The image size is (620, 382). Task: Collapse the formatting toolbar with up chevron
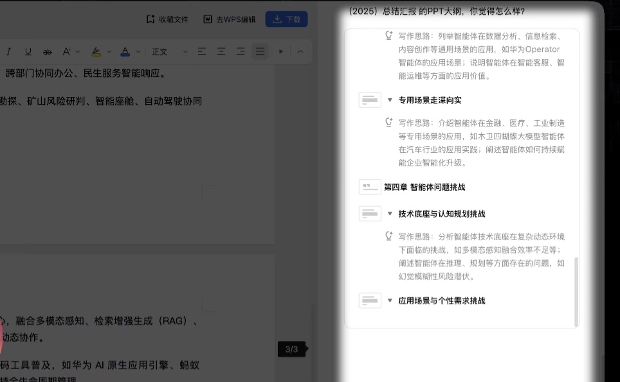(x=300, y=51)
